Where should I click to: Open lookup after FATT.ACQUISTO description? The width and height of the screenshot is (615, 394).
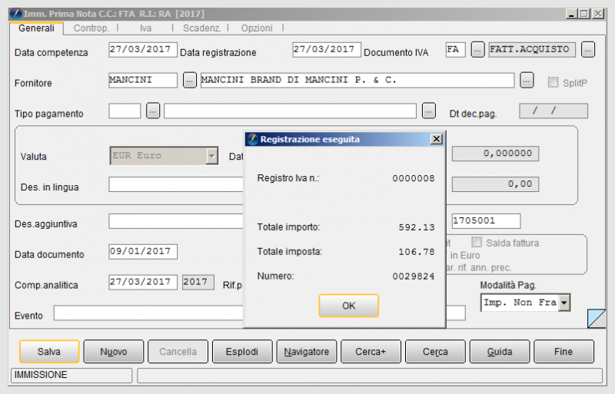[587, 50]
